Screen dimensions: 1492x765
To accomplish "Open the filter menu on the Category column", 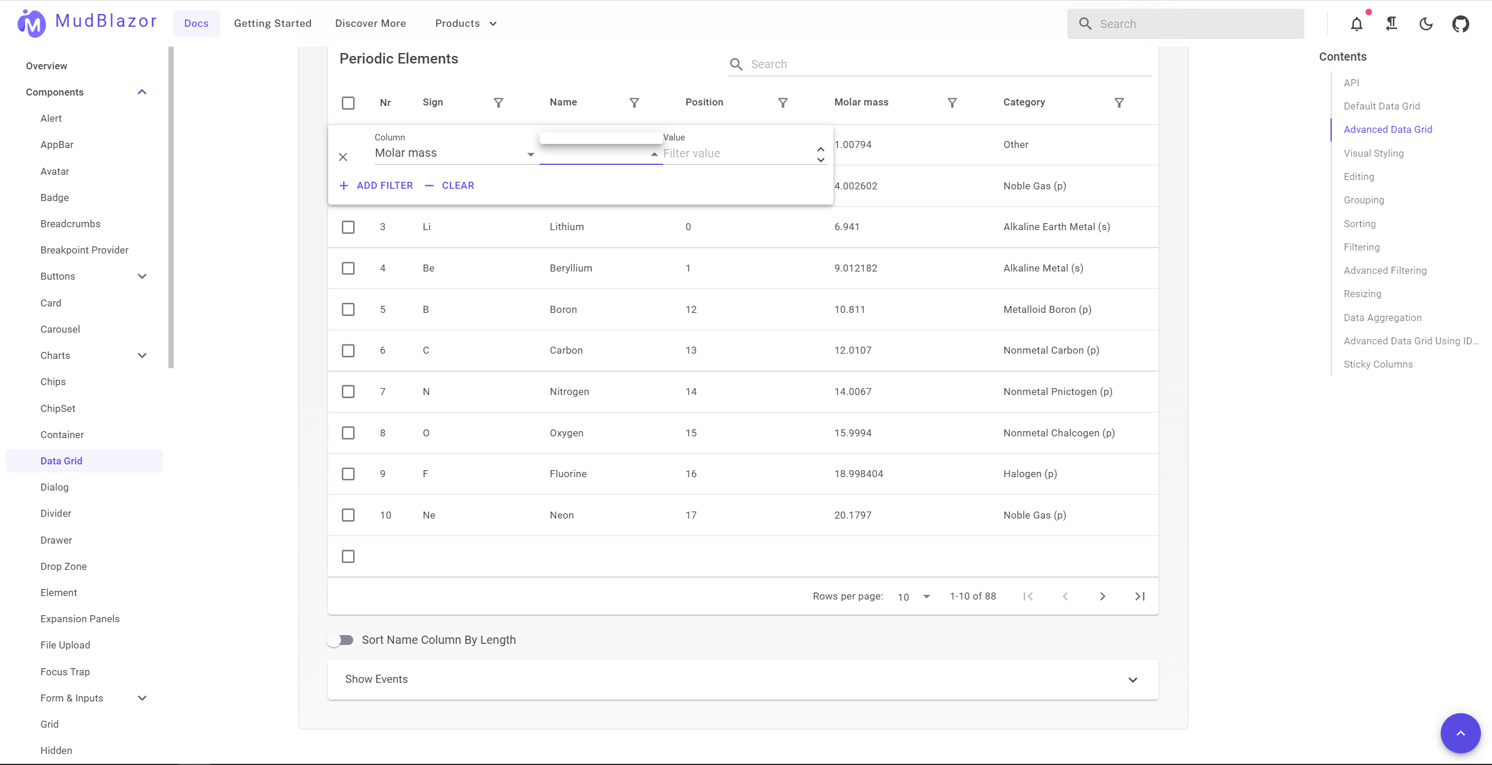I will point(1120,103).
